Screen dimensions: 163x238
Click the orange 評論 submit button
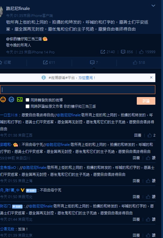tap(146, 101)
